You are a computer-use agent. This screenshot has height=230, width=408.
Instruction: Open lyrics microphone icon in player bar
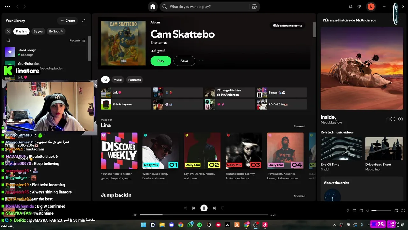[x=347, y=211]
